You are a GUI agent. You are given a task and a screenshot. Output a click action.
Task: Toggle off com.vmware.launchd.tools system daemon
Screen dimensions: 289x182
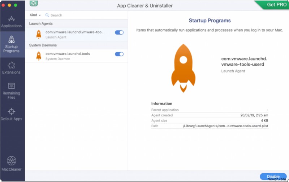(119, 54)
